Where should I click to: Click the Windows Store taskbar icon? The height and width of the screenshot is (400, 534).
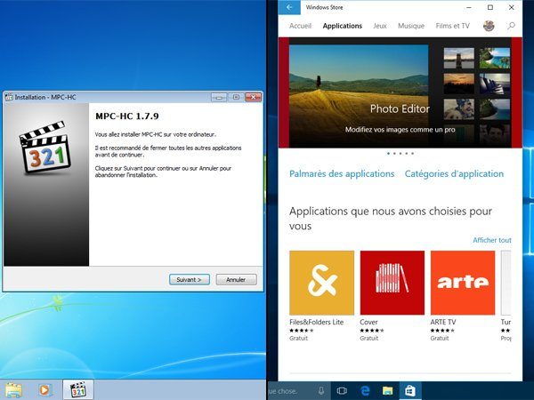pyautogui.click(x=410, y=391)
